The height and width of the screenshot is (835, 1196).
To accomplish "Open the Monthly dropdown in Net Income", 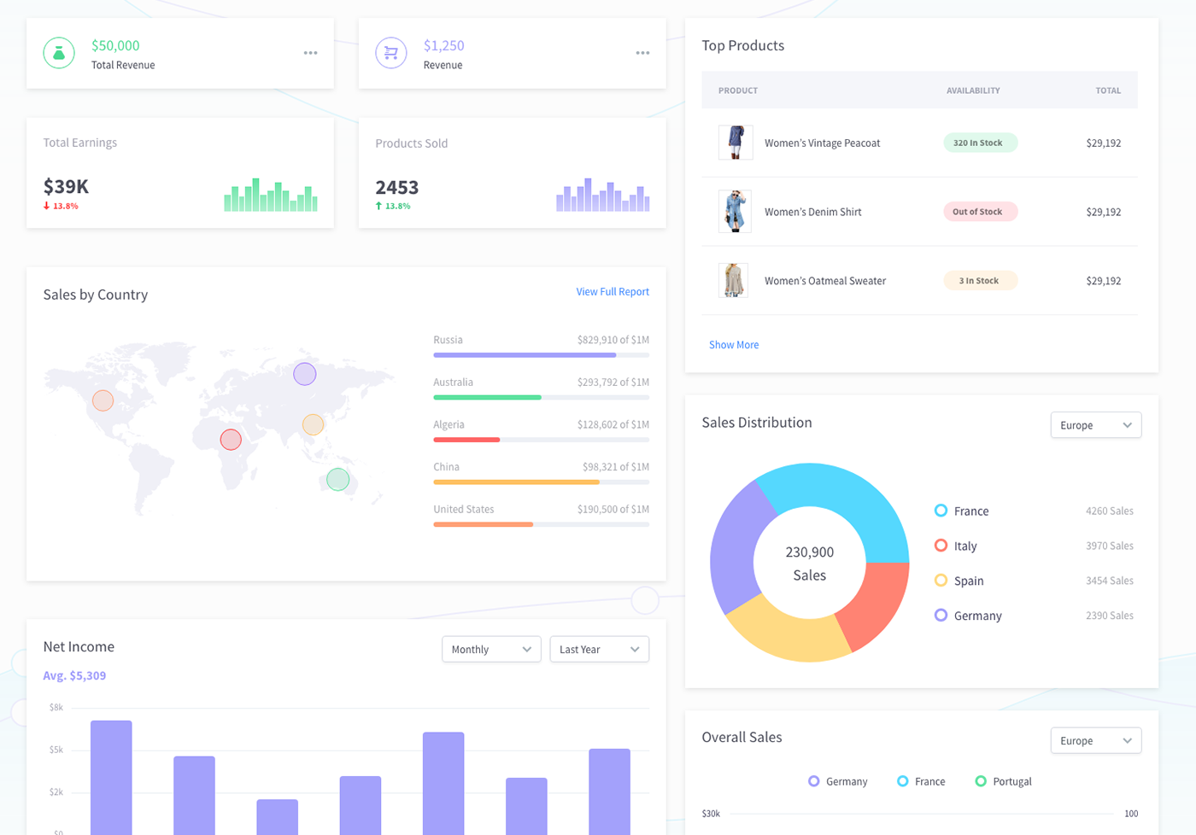I will 491,649.
